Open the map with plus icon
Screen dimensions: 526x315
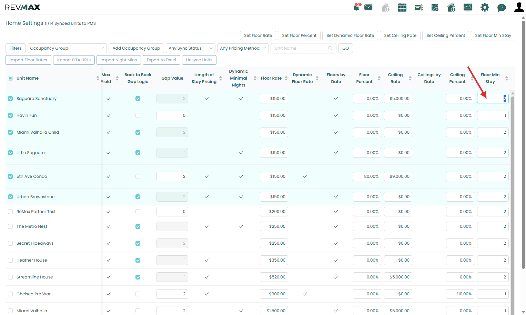click(x=435, y=7)
